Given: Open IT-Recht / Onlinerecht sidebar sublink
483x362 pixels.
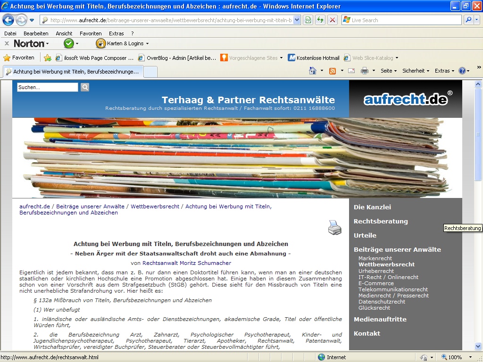Looking at the screenshot, I should coord(389,277).
